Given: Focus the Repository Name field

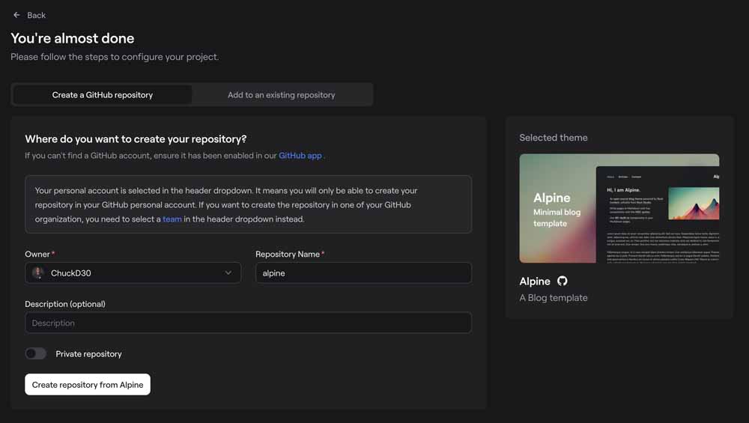Looking at the screenshot, I should 363,273.
